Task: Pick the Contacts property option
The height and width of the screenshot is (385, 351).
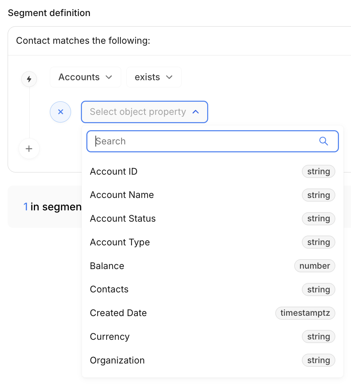Action: (109, 289)
